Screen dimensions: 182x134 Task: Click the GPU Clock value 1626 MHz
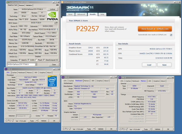(22, 50)
